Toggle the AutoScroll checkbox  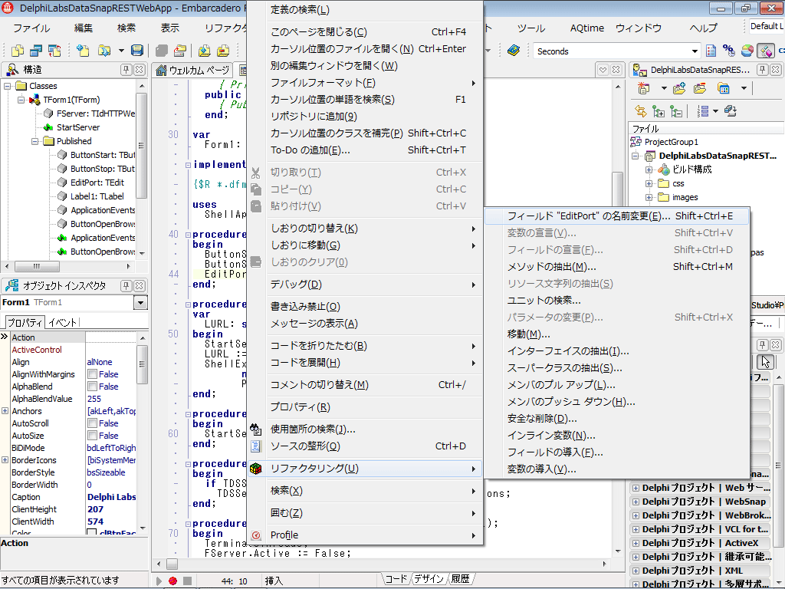92,423
